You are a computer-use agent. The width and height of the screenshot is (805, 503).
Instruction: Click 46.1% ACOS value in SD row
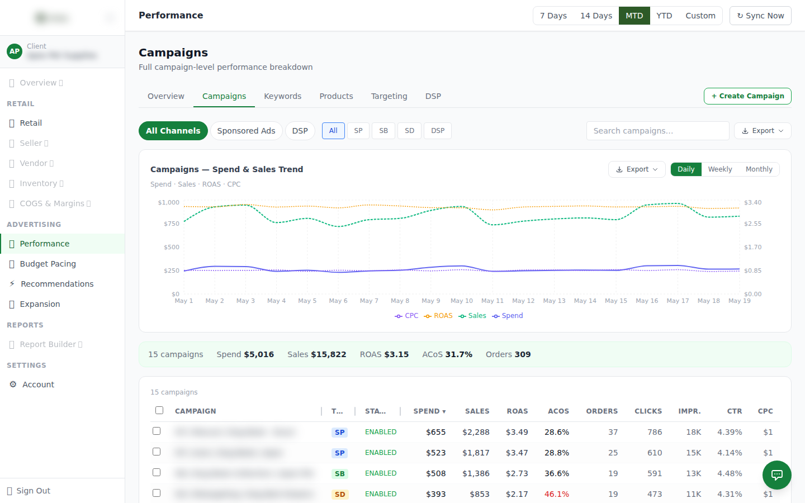pyautogui.click(x=557, y=494)
